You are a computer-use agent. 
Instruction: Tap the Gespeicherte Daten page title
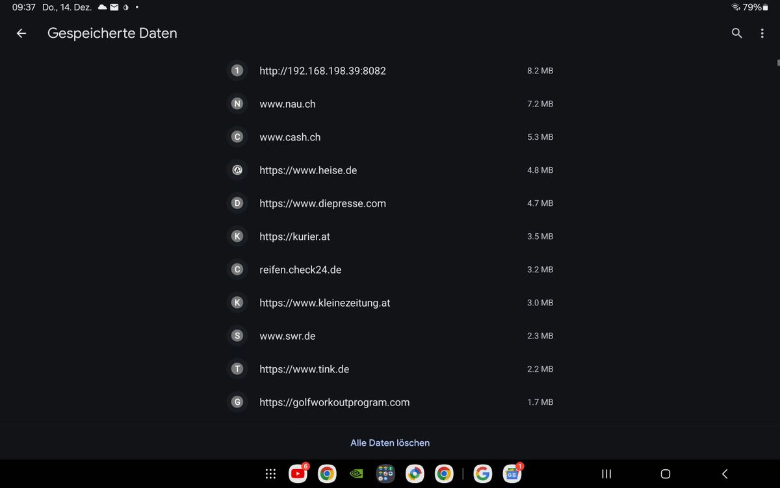[112, 33]
